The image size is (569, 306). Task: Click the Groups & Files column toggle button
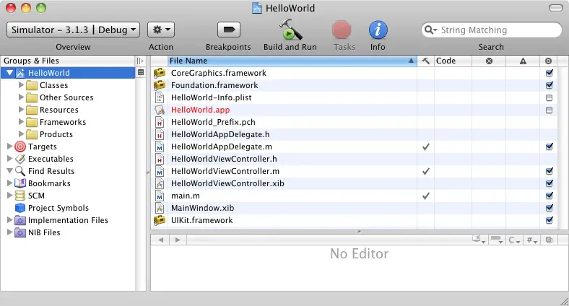140,61
